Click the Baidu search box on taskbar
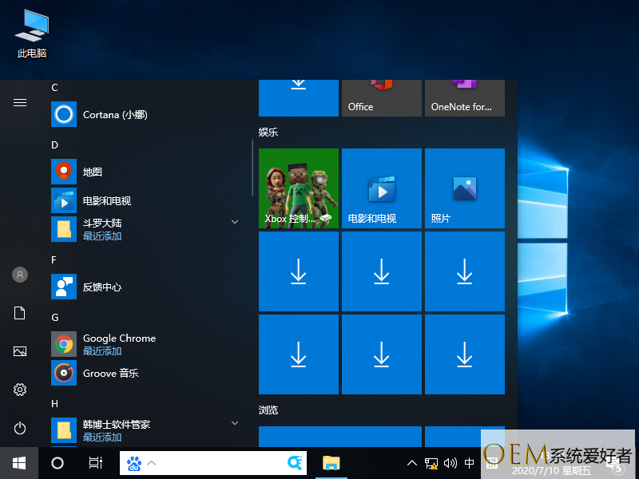The width and height of the screenshot is (639, 479). click(216, 462)
